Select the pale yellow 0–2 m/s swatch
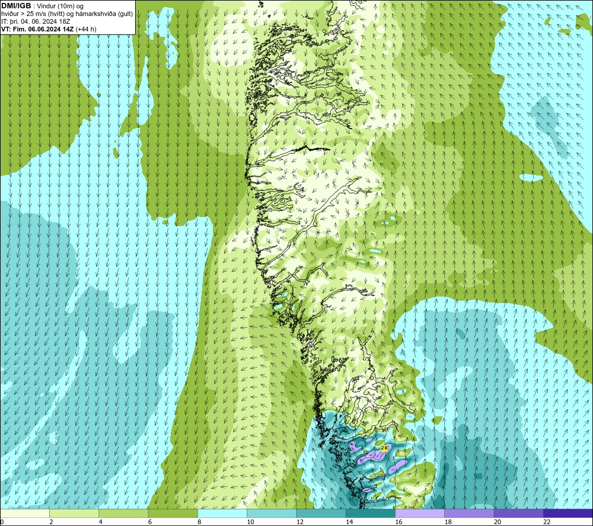 tap(25, 513)
